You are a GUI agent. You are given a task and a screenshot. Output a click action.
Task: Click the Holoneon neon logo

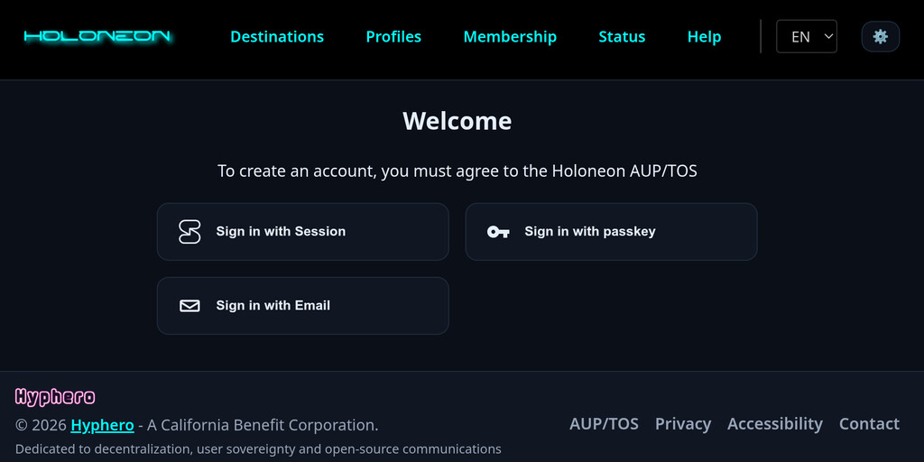[x=97, y=37]
